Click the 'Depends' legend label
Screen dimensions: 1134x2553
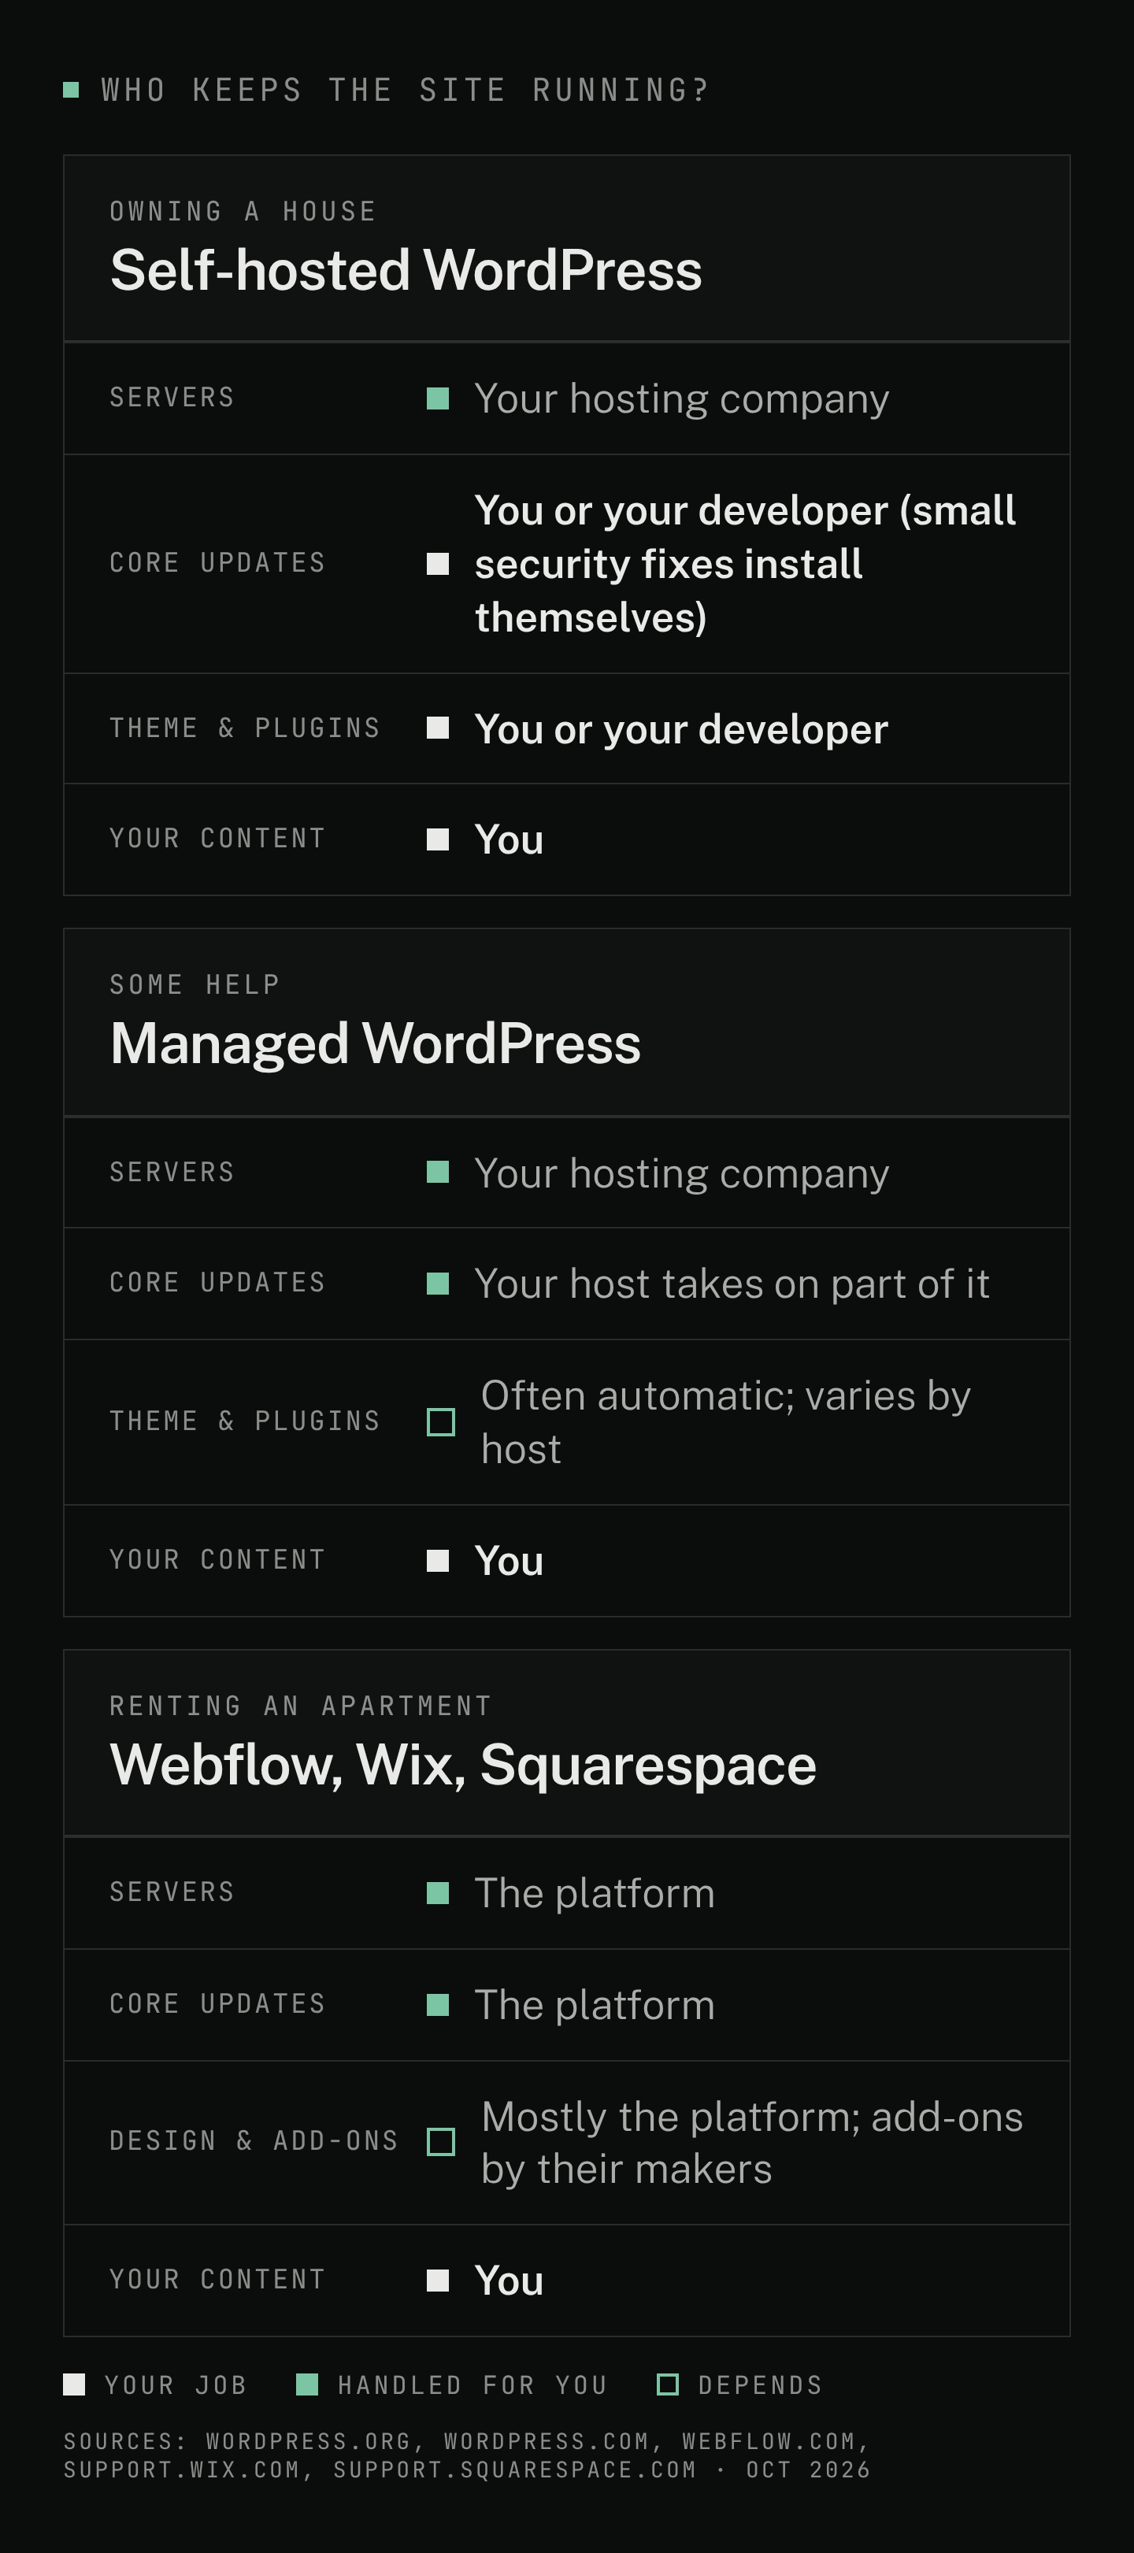click(x=760, y=2384)
